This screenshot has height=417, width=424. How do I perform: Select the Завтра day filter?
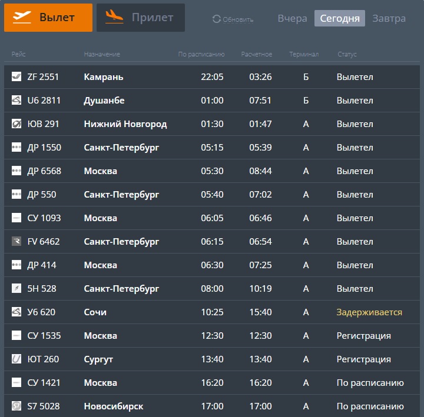pyautogui.click(x=389, y=18)
